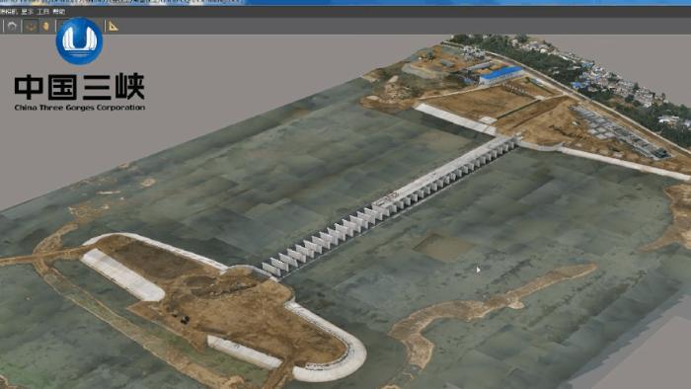This screenshot has width=691, height=389.
Task: Select the triangle ruler measurement tool
Action: [x=114, y=27]
